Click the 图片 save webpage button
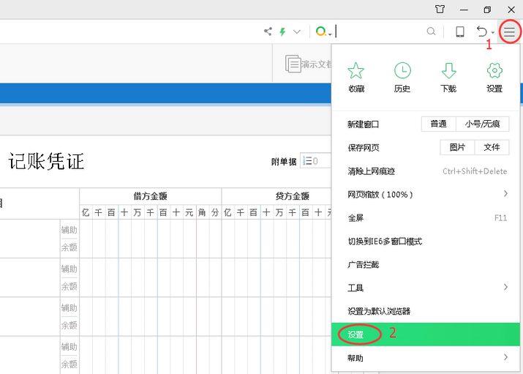This screenshot has height=374, width=523. (x=457, y=147)
